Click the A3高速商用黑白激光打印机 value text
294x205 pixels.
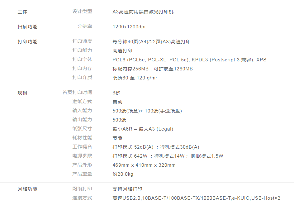coord(143,12)
